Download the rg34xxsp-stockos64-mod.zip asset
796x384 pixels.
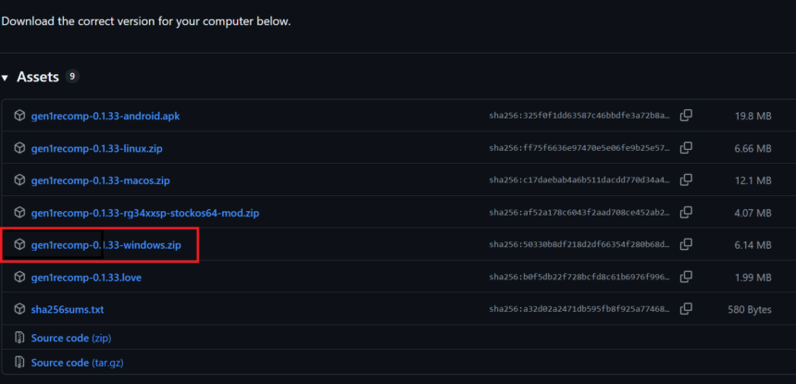pyautogui.click(x=145, y=213)
